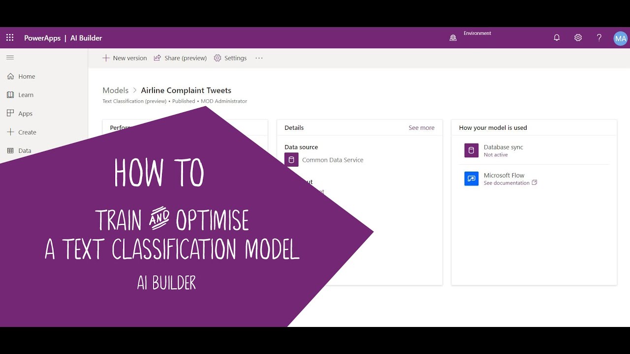
Task: Click the Environment picker icon
Action: pos(453,38)
